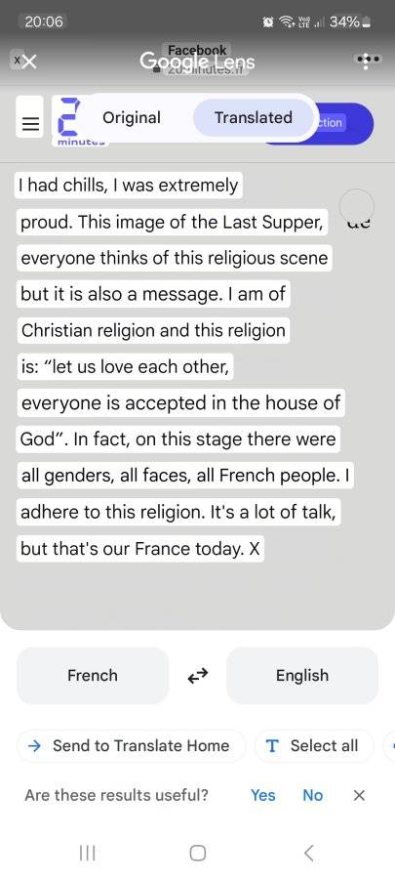Tap Select all chip
395x879 pixels.
coord(314,745)
